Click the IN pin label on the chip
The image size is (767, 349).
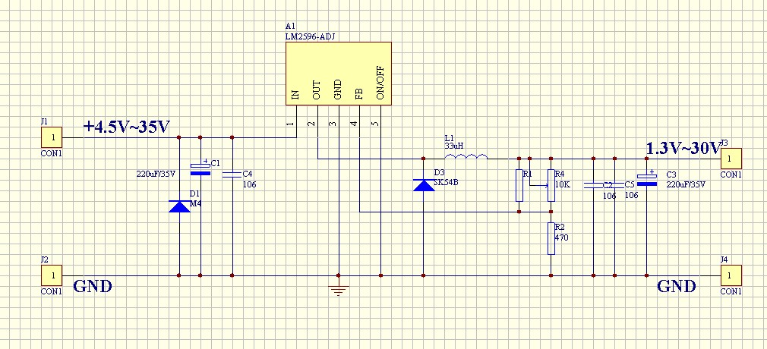[295, 95]
